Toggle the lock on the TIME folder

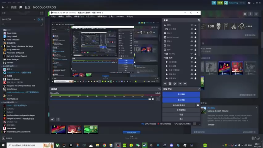[x=195, y=54]
